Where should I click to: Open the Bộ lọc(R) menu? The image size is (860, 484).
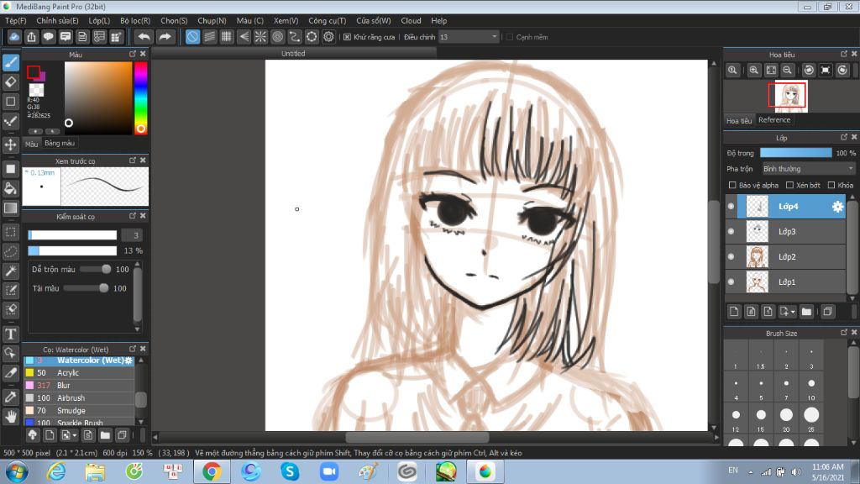click(135, 20)
